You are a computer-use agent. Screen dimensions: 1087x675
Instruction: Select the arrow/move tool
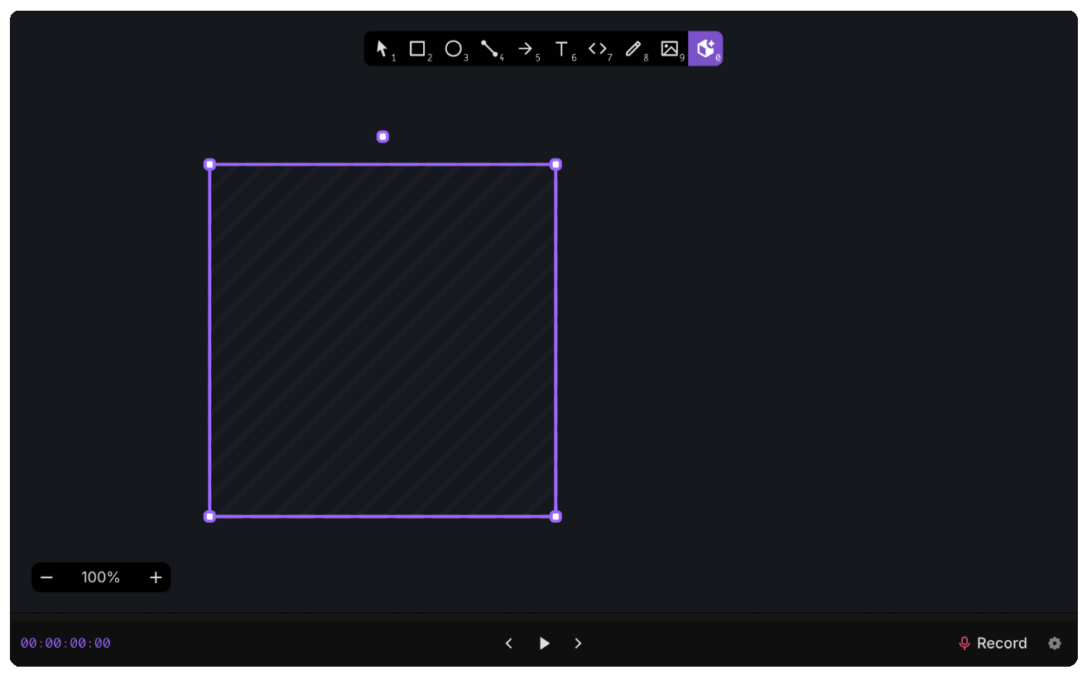pyautogui.click(x=382, y=49)
